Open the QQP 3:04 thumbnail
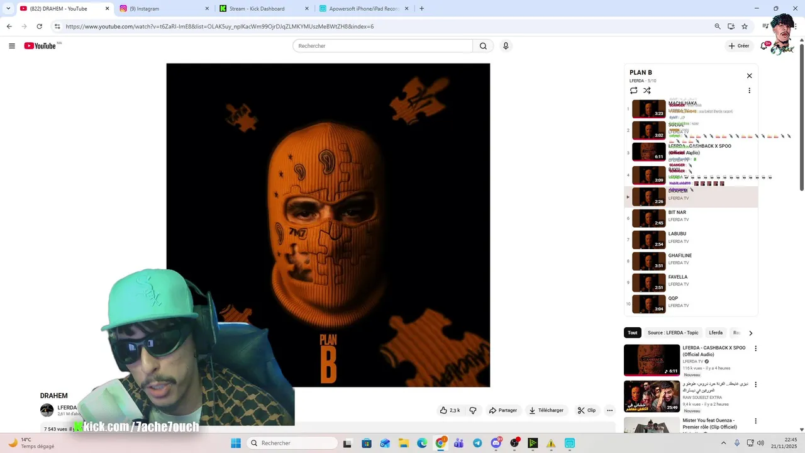The image size is (805, 453). (648, 304)
